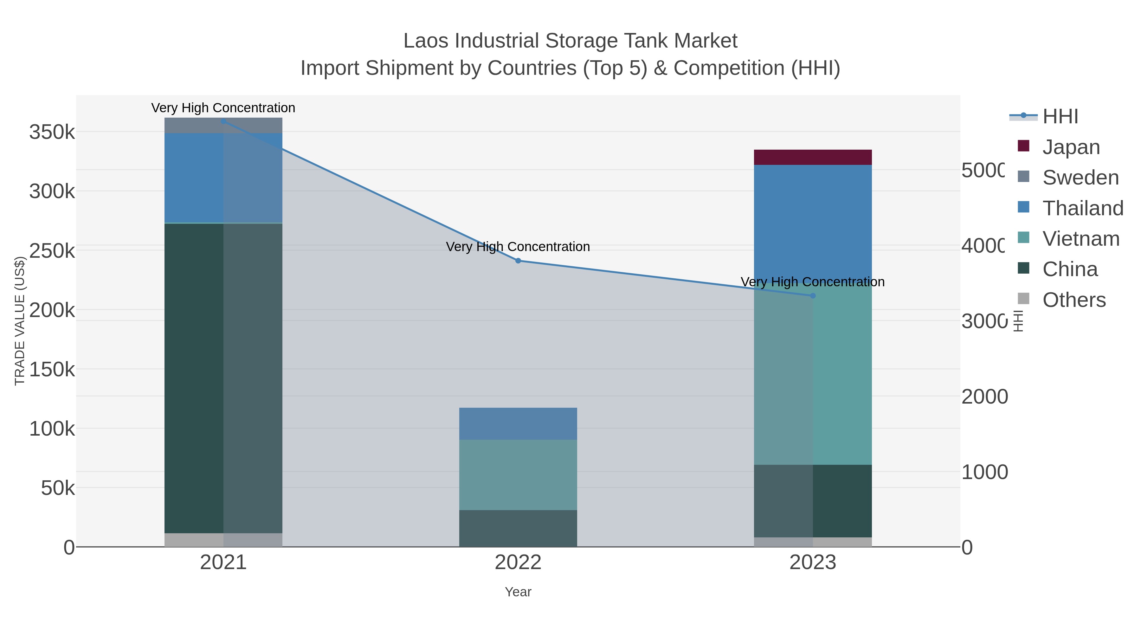Select the Japan segment of 2023 bar
1141x642 pixels.
(x=813, y=157)
